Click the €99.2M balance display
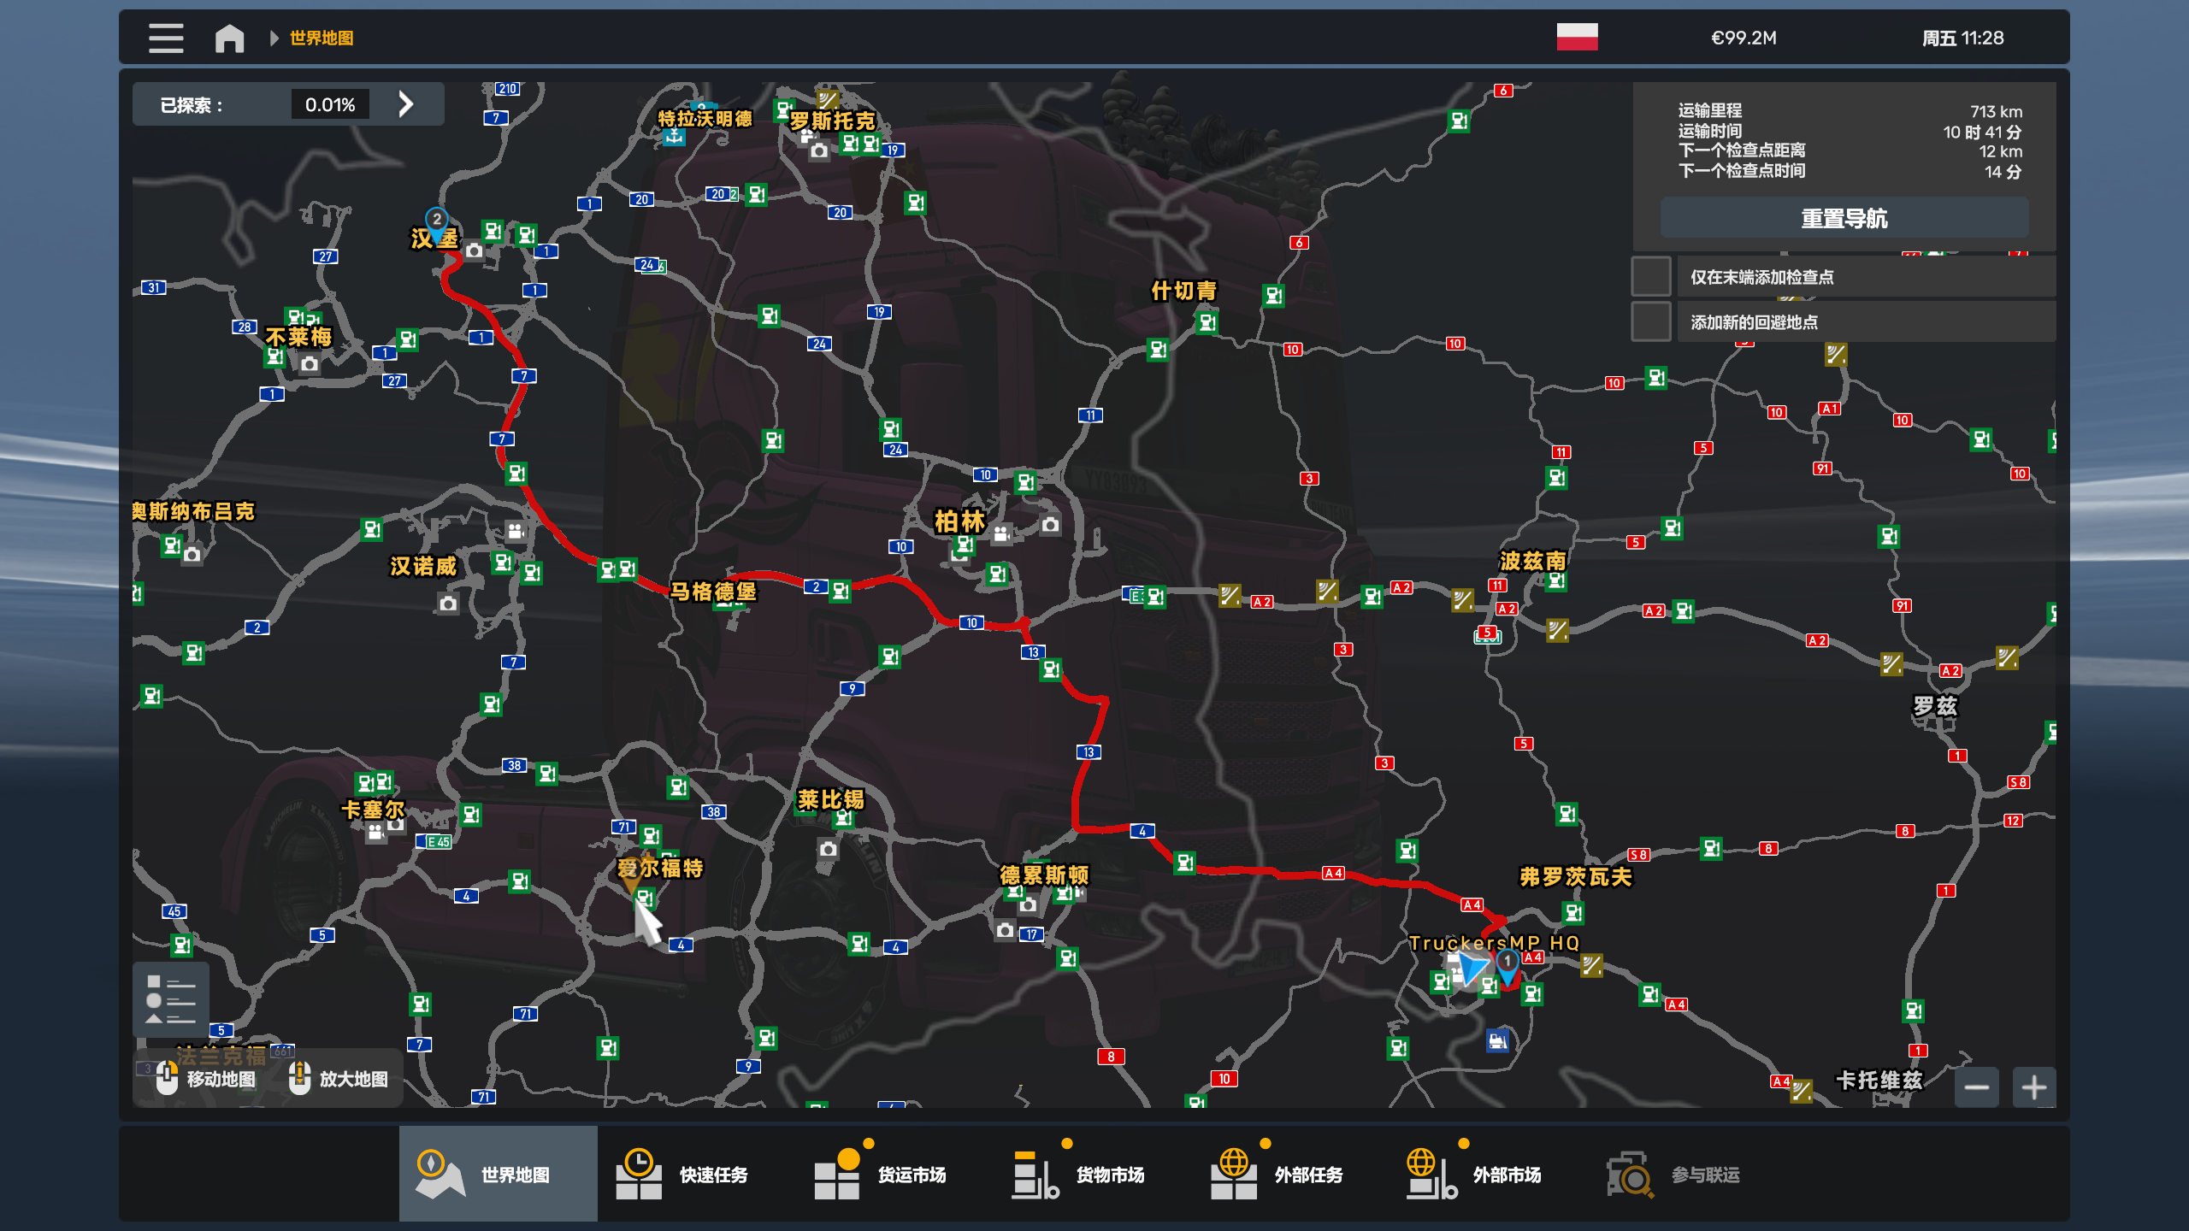2189x1231 pixels. coord(1744,38)
